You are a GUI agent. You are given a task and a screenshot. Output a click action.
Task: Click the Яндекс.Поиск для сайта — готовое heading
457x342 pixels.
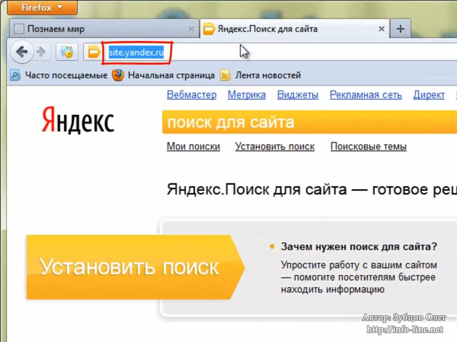pos(312,189)
